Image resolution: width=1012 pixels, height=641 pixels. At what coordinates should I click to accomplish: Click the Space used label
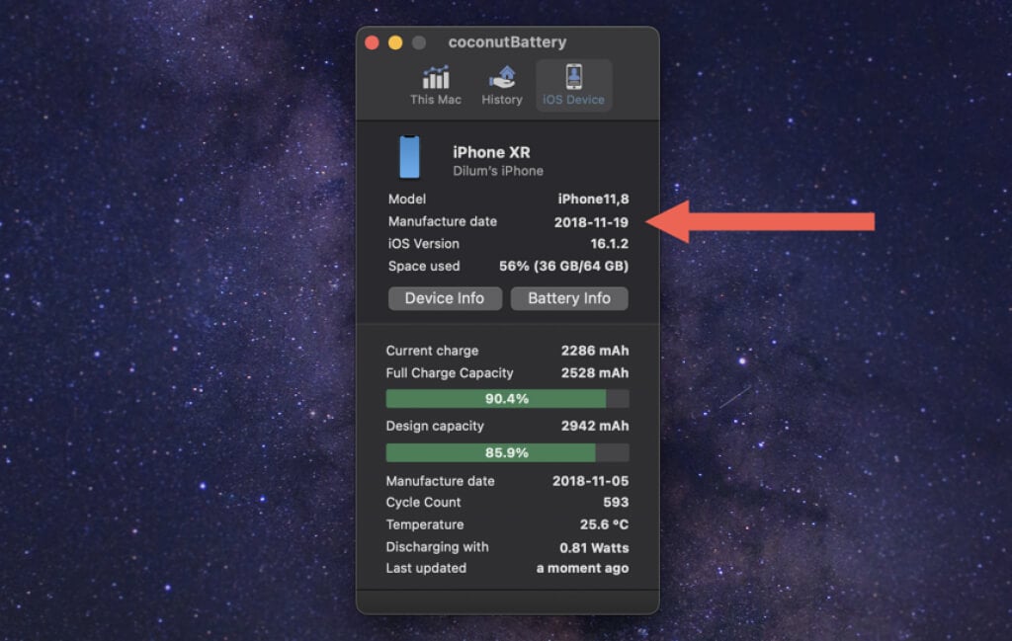[424, 267]
